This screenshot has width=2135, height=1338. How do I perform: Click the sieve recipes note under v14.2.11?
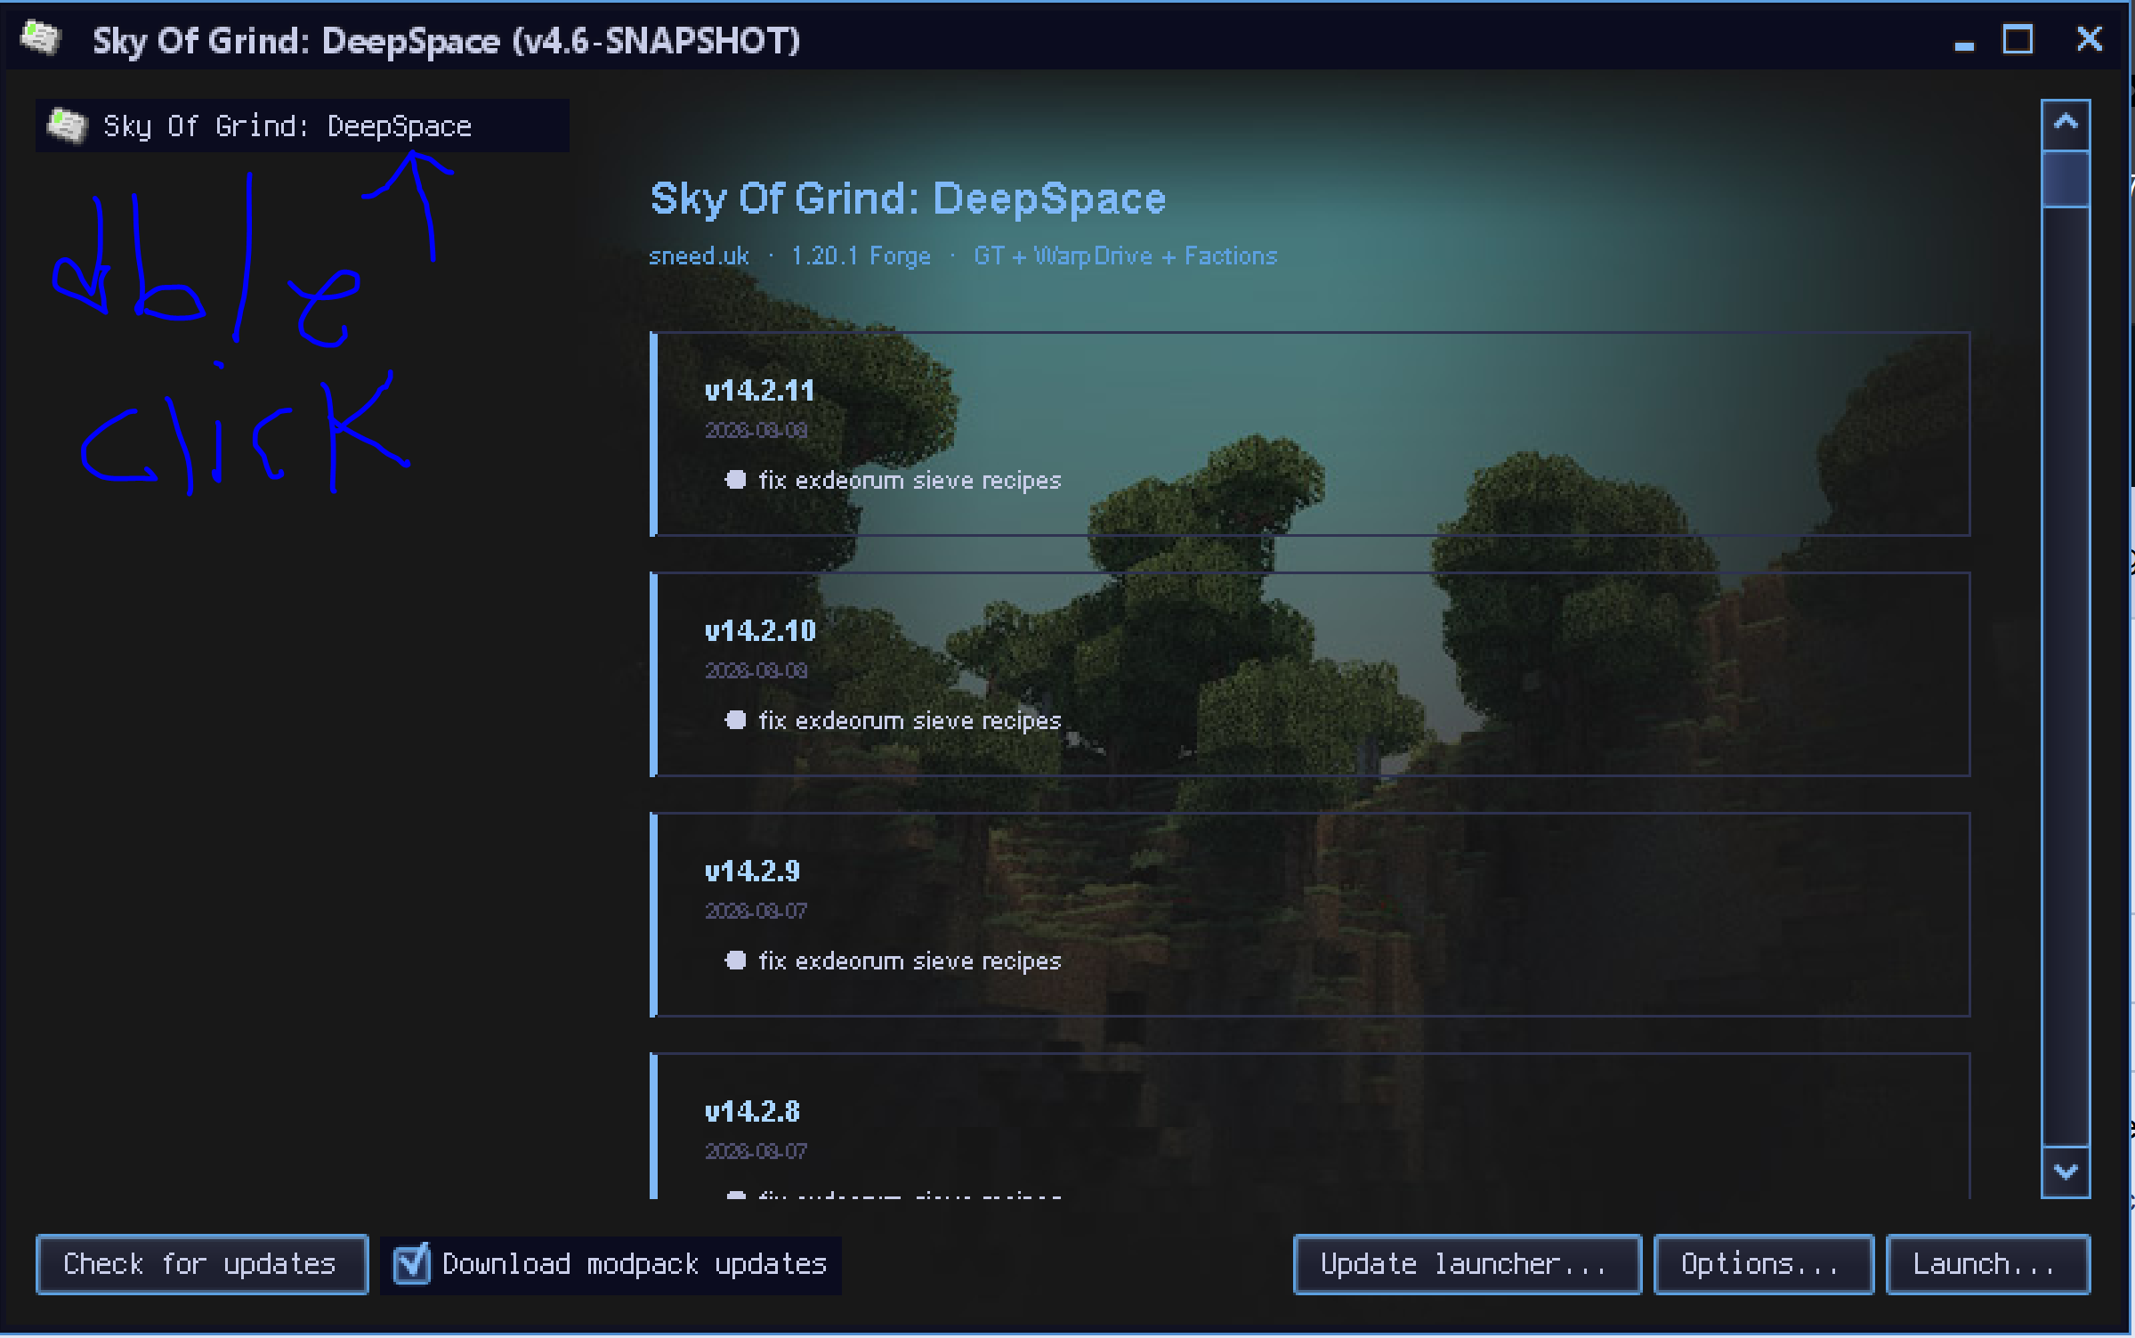(x=910, y=481)
